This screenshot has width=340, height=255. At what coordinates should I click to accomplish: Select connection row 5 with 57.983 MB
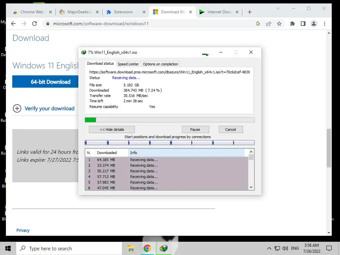pyautogui.click(x=167, y=182)
